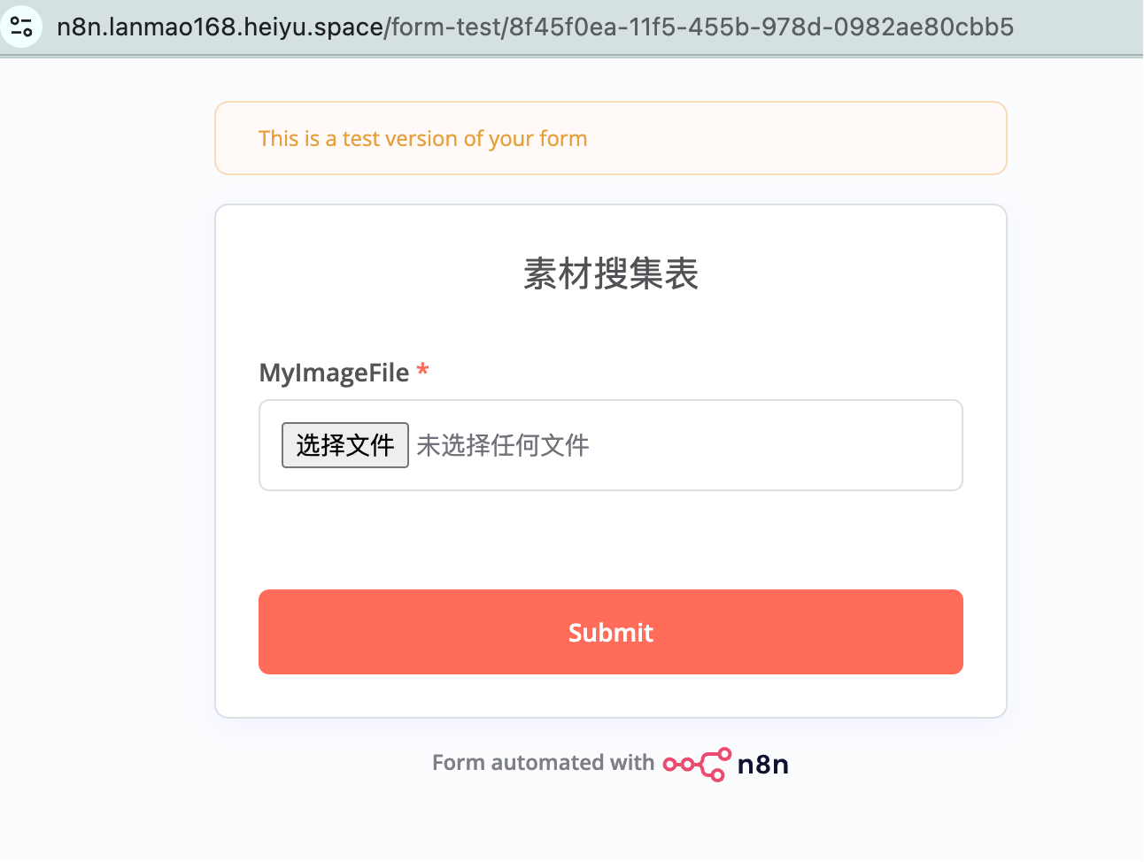
Task: Focus the browser address bar URL
Action: click(535, 27)
